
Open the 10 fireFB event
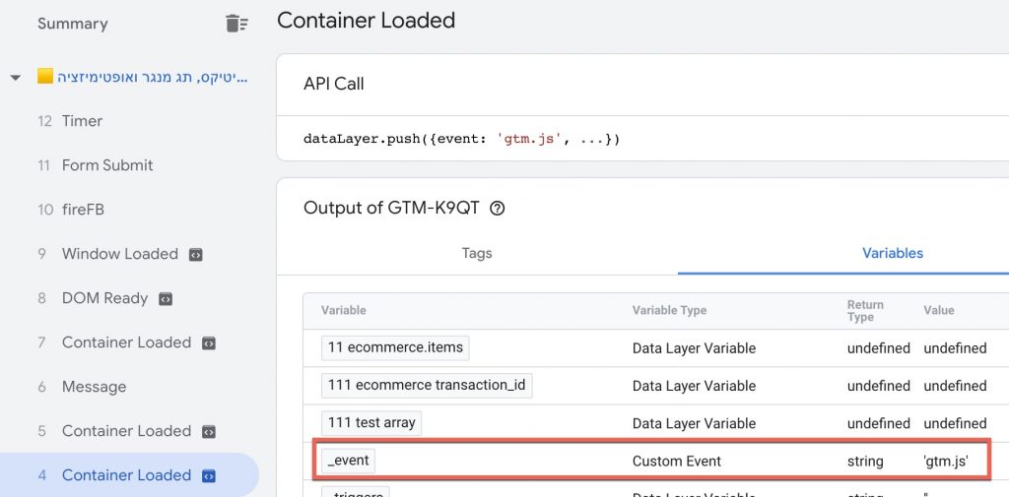[71, 210]
